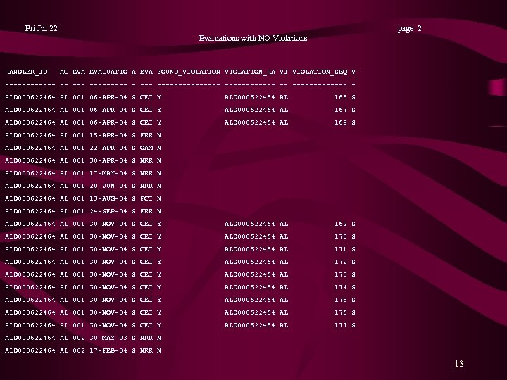
Task: Click date "06-APR-04" in the sequence 167 row
Action: 108,110
